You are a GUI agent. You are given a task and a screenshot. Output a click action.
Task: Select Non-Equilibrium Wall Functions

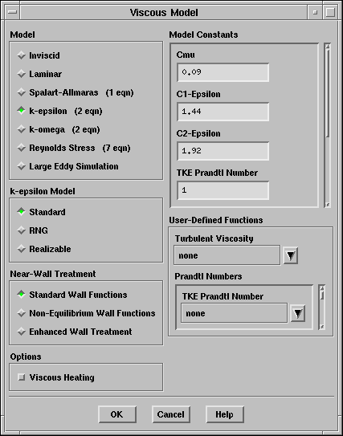(x=86, y=313)
